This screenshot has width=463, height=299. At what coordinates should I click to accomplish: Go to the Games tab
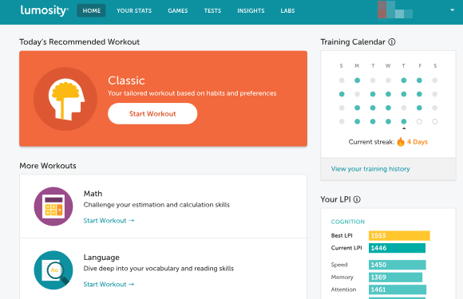[x=178, y=10]
